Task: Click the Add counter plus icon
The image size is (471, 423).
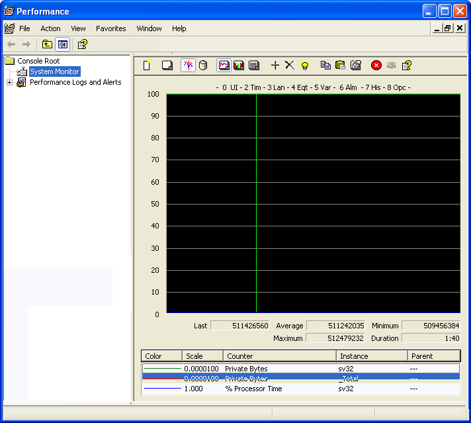Action: pyautogui.click(x=275, y=66)
